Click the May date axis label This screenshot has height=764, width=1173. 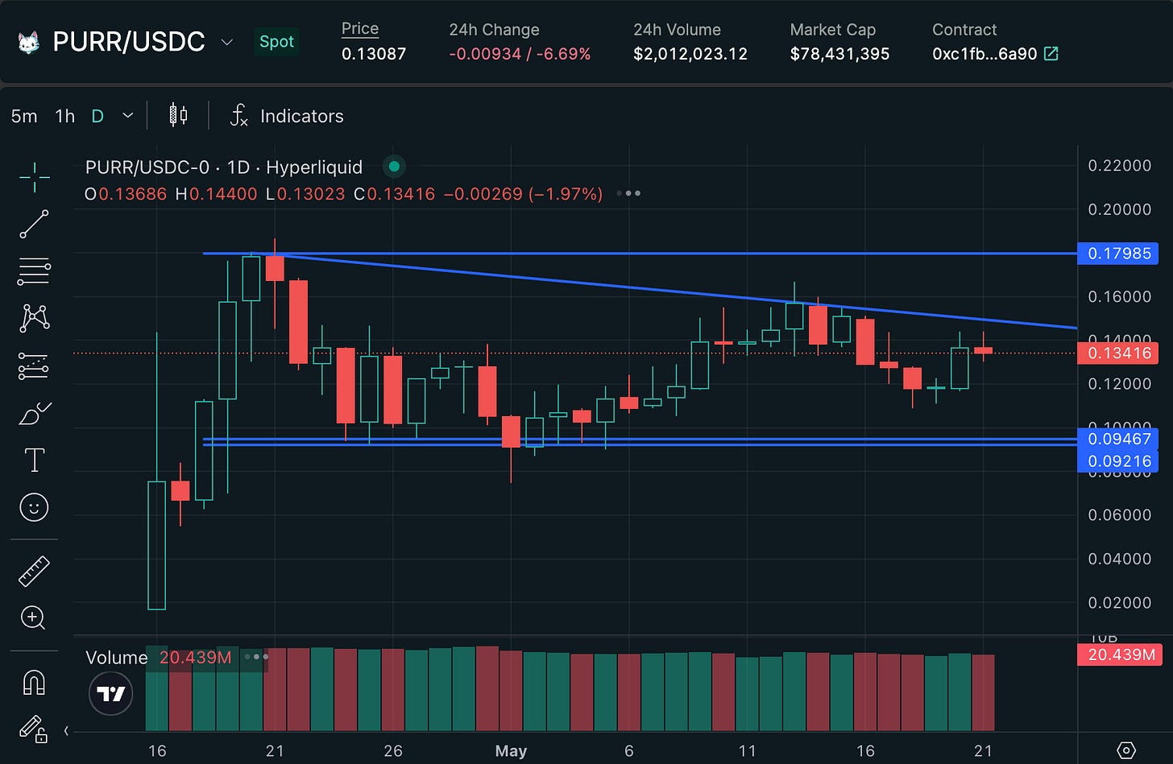511,751
